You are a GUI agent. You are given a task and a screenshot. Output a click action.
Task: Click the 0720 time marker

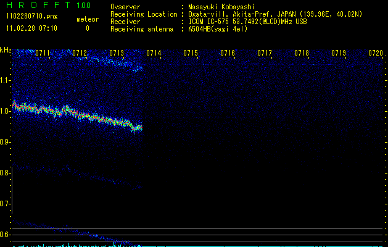pos(376,53)
